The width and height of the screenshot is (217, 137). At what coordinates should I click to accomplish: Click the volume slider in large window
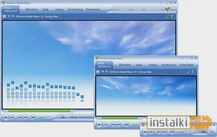point(44,118)
